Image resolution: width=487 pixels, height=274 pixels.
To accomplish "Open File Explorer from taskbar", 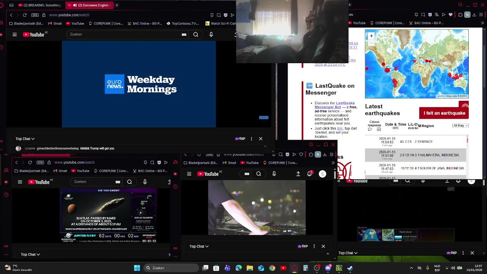I will click(250, 268).
